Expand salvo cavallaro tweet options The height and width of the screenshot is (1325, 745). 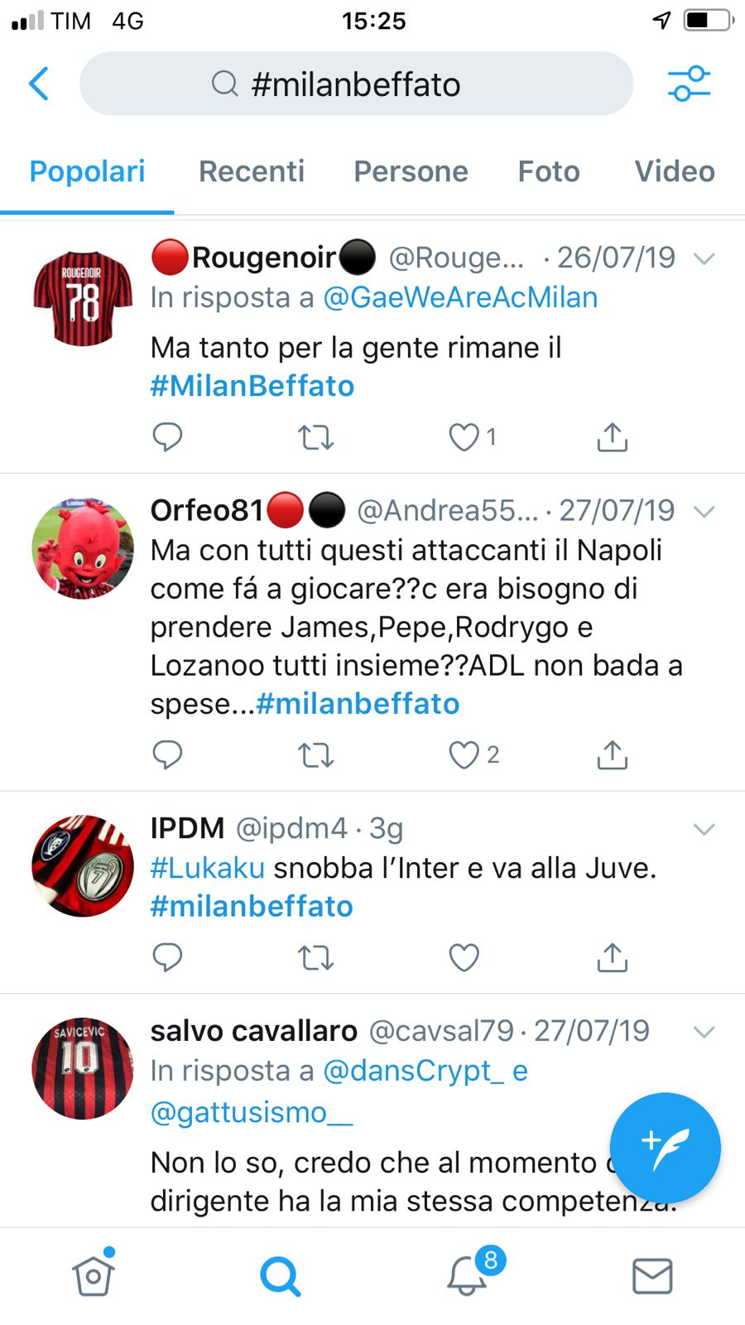[x=704, y=1032]
